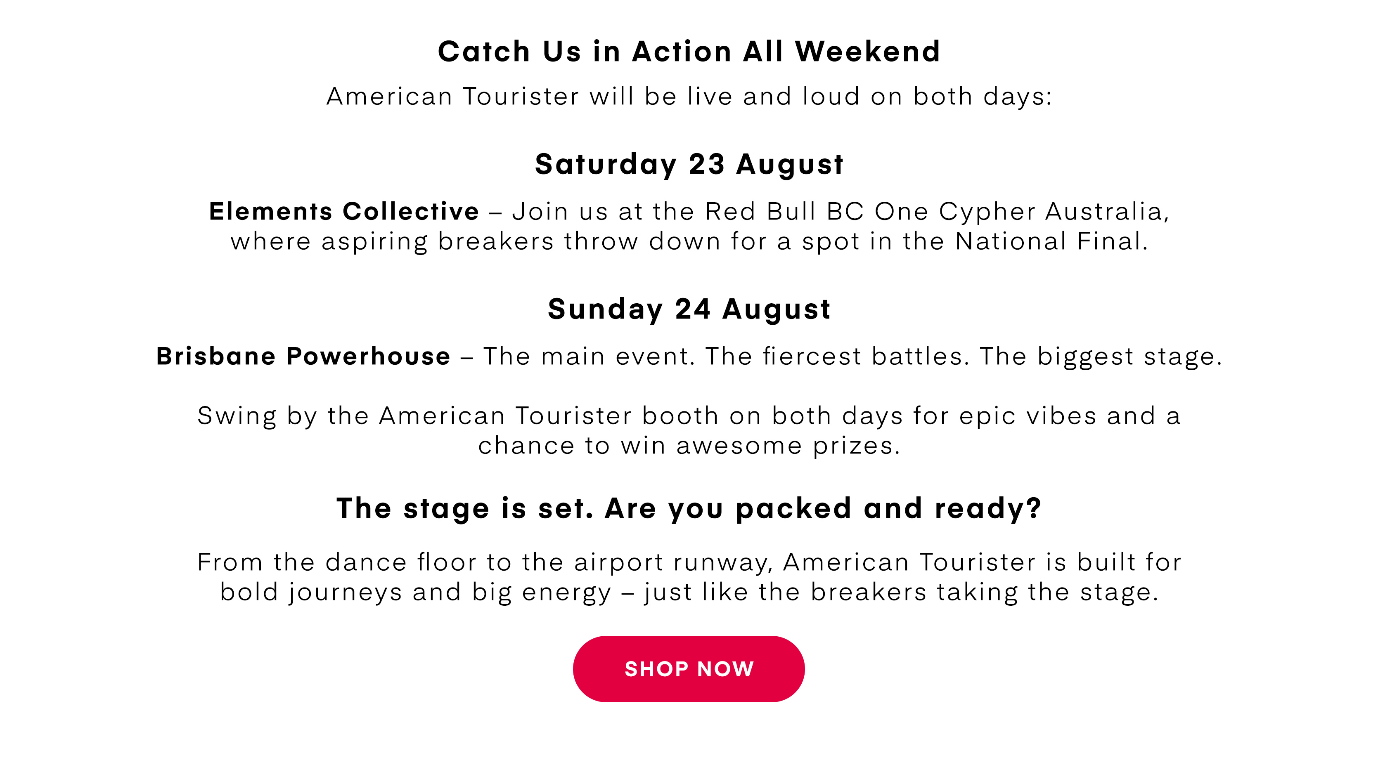The image size is (1378, 758).
Task: Click the chance to win awesome prizes line
Action: tap(689, 445)
